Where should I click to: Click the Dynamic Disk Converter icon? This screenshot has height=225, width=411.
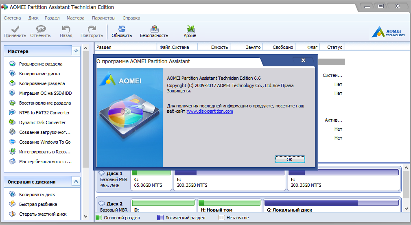click(12, 122)
